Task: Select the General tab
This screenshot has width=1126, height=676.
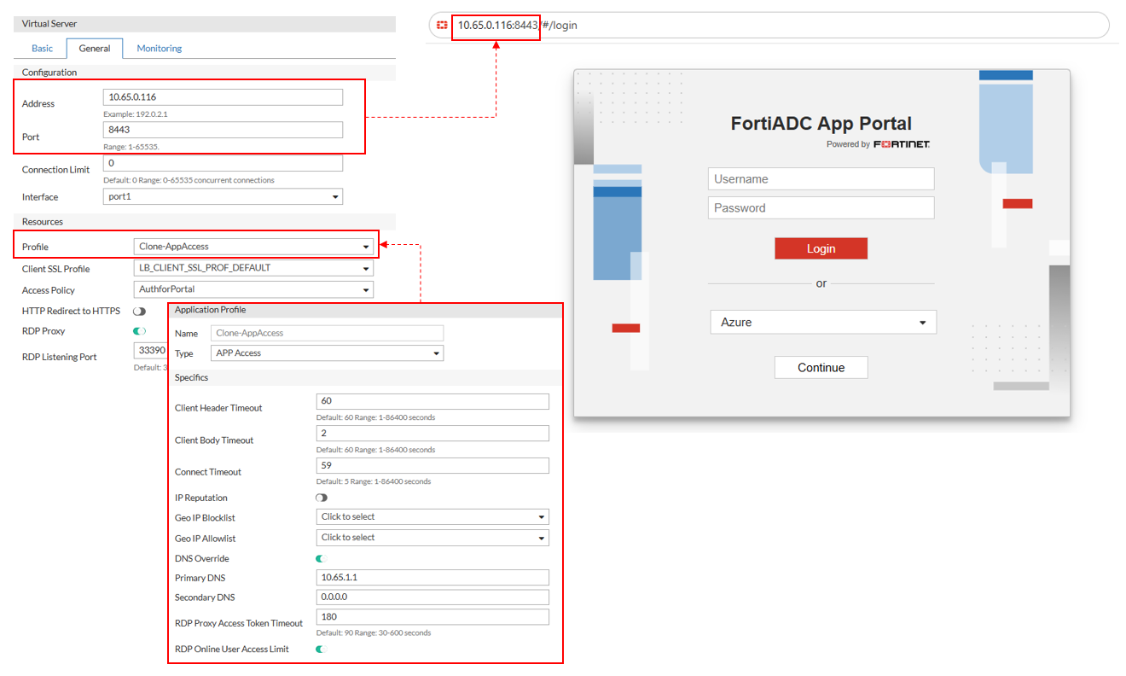Action: point(95,49)
